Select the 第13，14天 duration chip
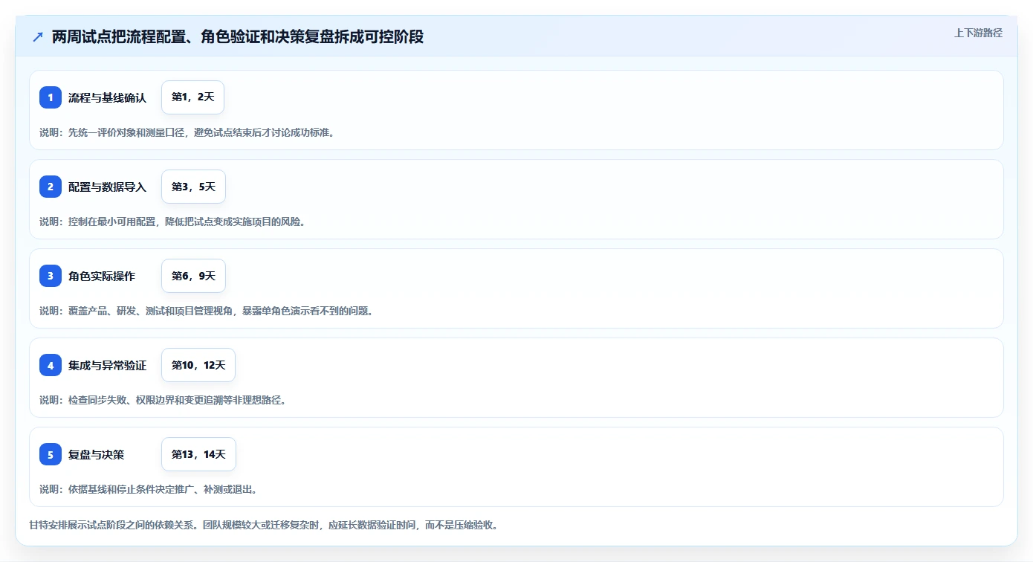The image size is (1033, 562). tap(198, 454)
